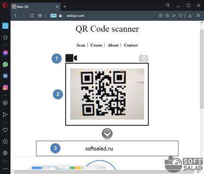This screenshot has height=174, width=204.
Task: Open the bookmarks star in the sidebar
Action: [5, 37]
